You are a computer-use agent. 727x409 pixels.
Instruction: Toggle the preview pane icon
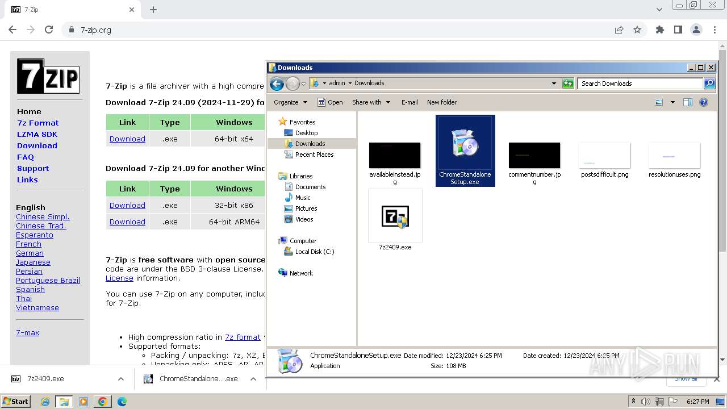click(x=688, y=102)
